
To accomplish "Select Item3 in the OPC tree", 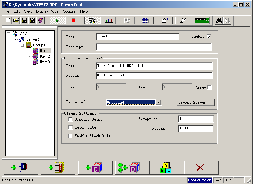I will tap(45, 62).
